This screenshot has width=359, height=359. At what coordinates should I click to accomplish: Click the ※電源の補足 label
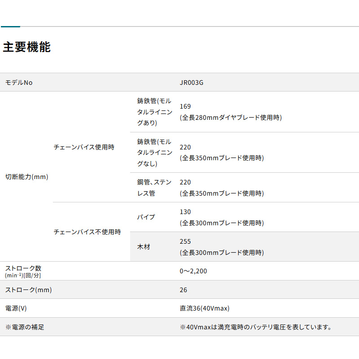pyautogui.click(x=25, y=327)
